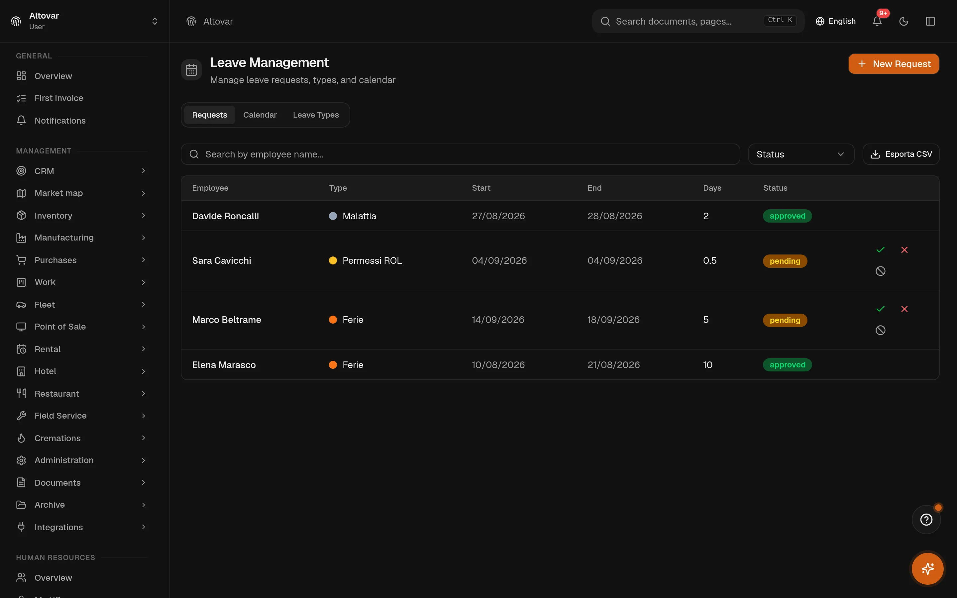
Task: Toggle dark mode moon icon
Action: click(904, 21)
